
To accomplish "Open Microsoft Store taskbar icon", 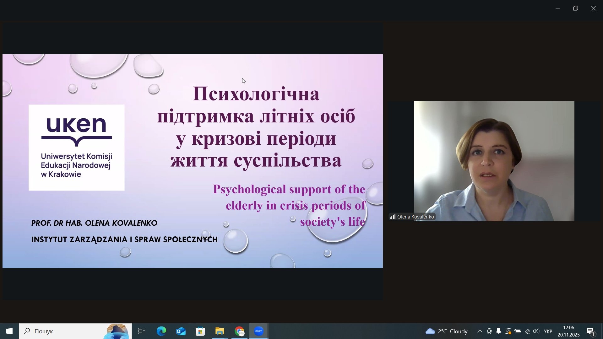I will [x=200, y=331].
